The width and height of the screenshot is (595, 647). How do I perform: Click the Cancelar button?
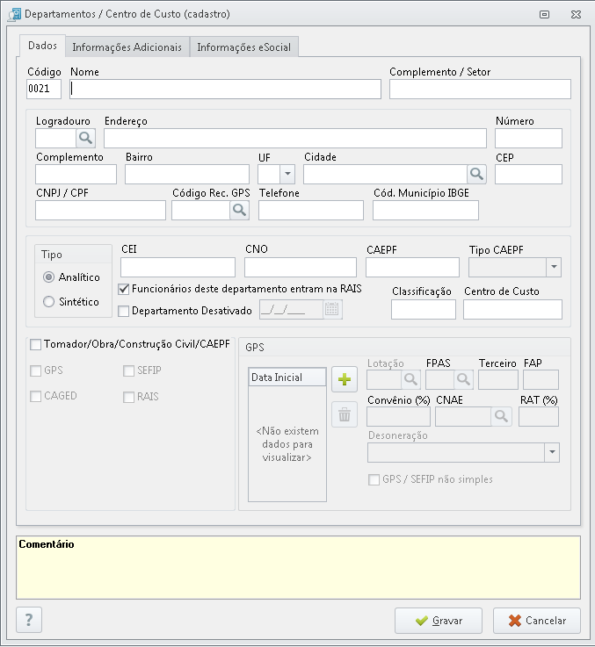[x=536, y=621]
